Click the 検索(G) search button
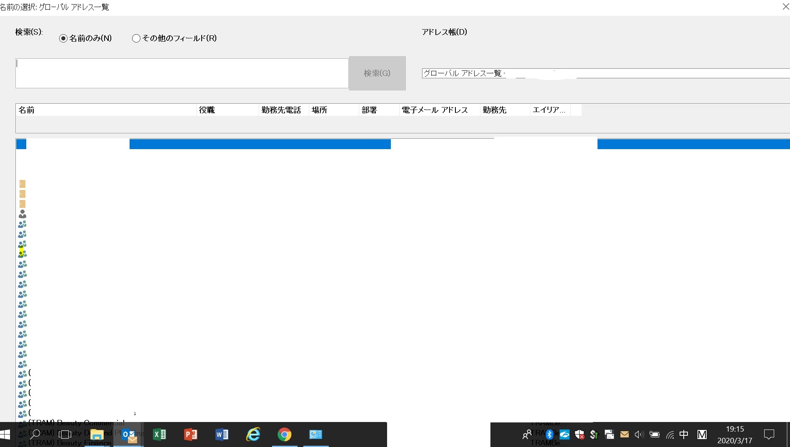790x447 pixels. [377, 73]
